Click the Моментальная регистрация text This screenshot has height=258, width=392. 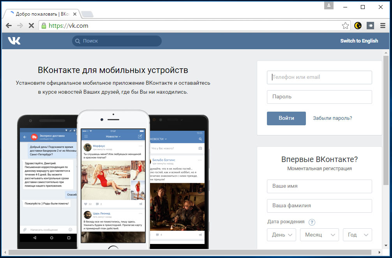320,169
